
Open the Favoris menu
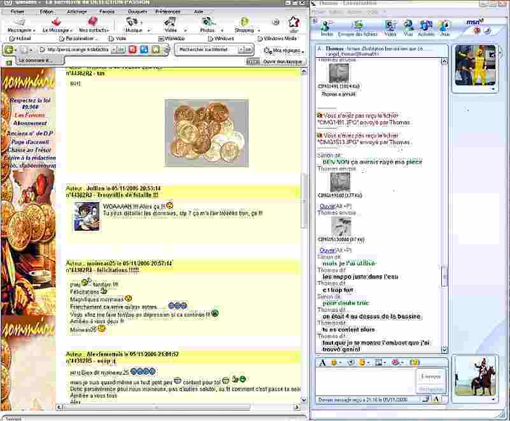click(107, 11)
